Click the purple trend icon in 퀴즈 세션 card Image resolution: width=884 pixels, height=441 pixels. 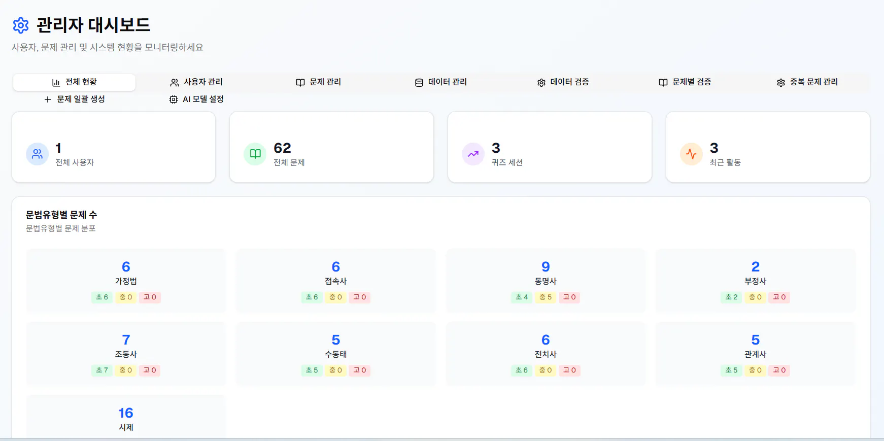[473, 154]
